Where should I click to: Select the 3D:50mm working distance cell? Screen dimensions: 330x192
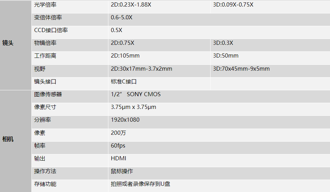click(x=226, y=56)
